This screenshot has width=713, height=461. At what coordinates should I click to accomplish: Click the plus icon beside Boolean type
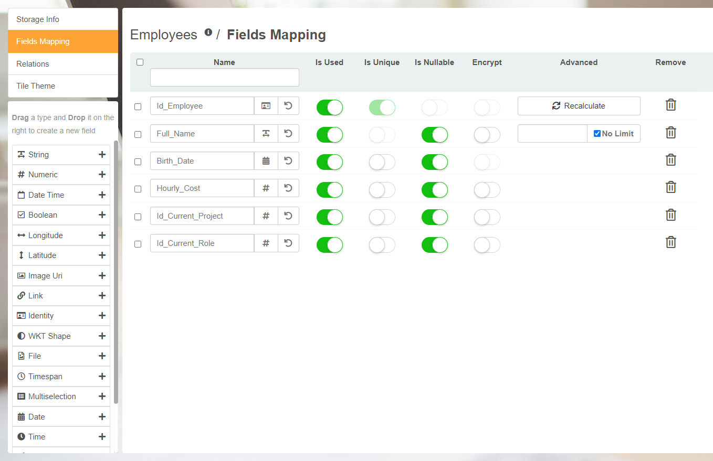102,215
